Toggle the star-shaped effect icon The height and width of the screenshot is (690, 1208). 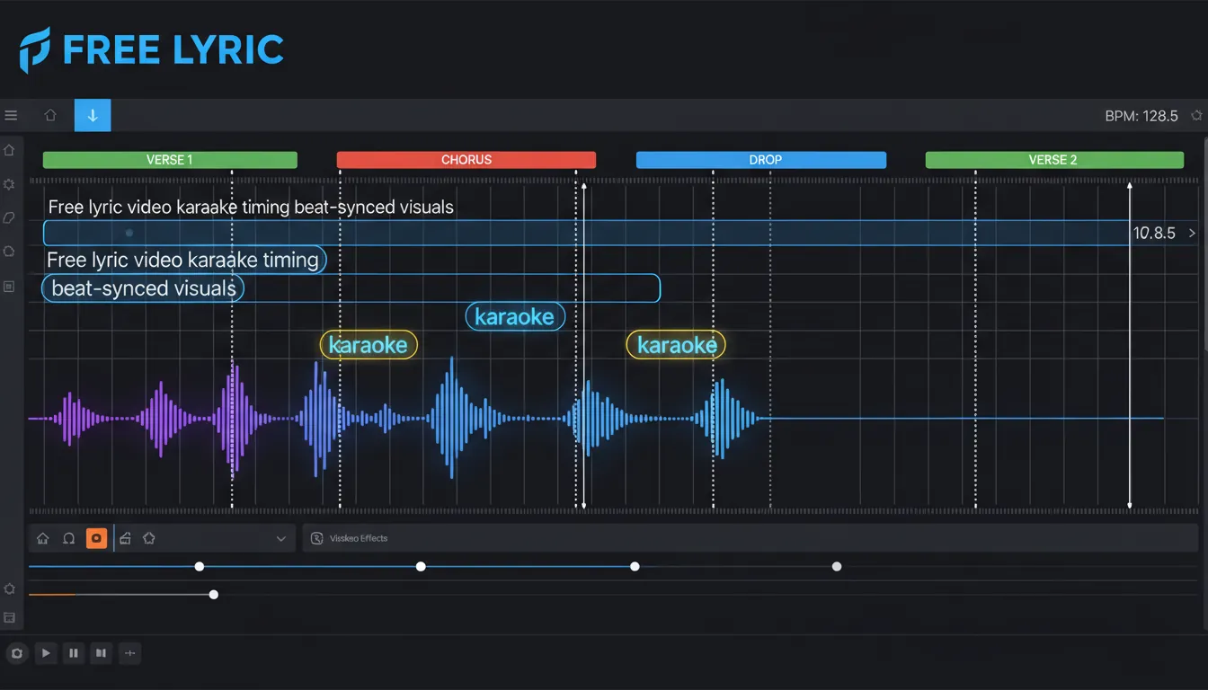coord(148,538)
